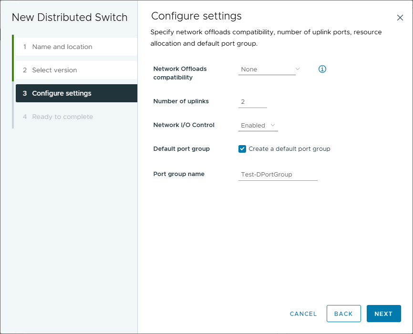Click step 4 Ready to complete
Viewport: 413px width, 334px height.
point(62,117)
